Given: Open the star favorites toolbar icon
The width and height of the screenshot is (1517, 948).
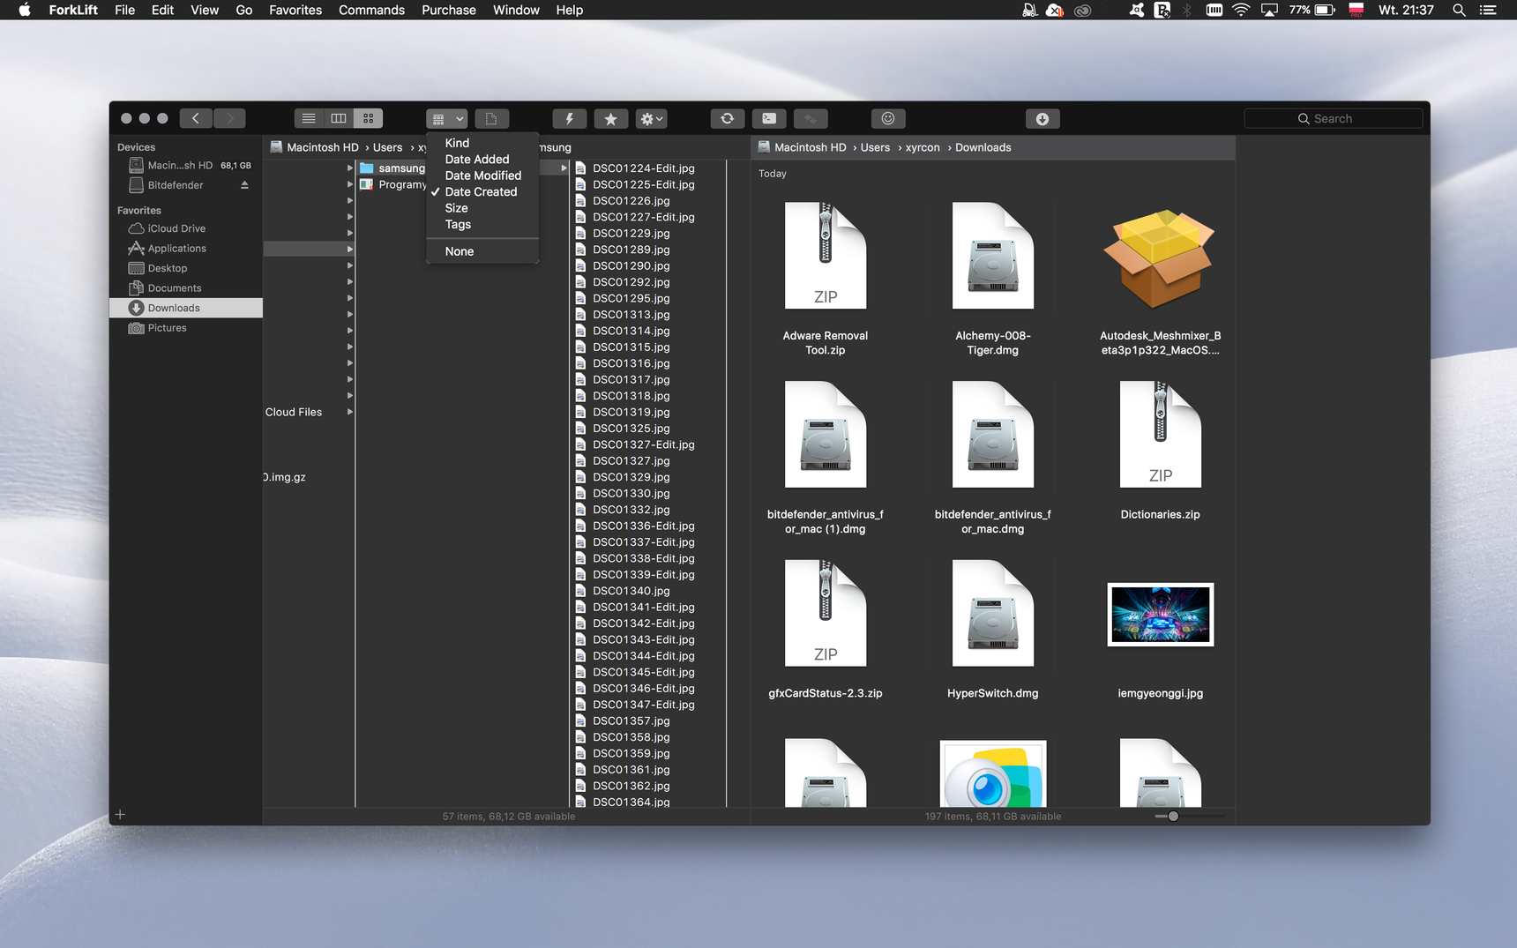Looking at the screenshot, I should (x=610, y=119).
